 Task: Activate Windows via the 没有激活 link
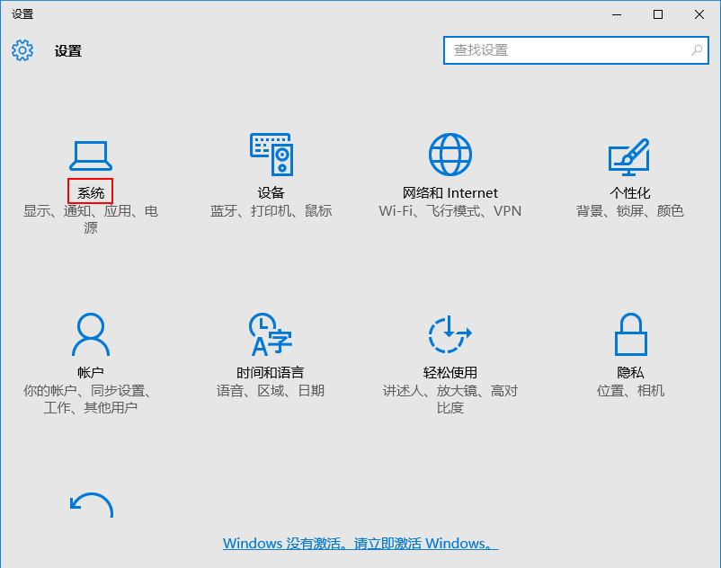point(360,543)
